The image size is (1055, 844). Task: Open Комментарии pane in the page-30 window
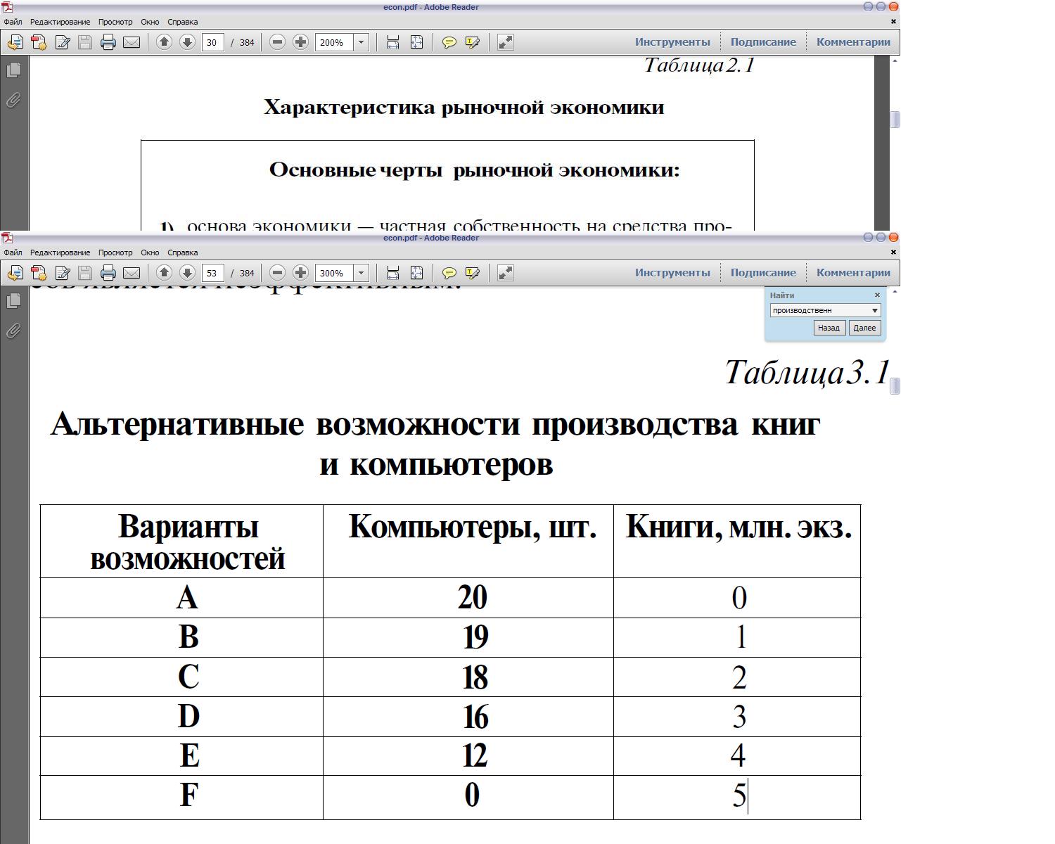pyautogui.click(x=853, y=42)
